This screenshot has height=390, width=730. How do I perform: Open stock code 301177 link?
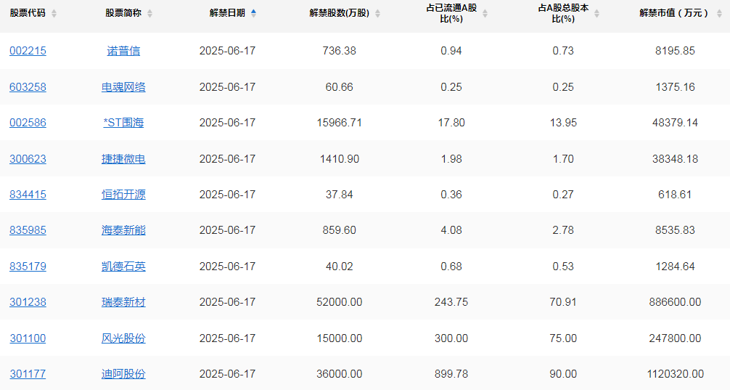(x=28, y=374)
